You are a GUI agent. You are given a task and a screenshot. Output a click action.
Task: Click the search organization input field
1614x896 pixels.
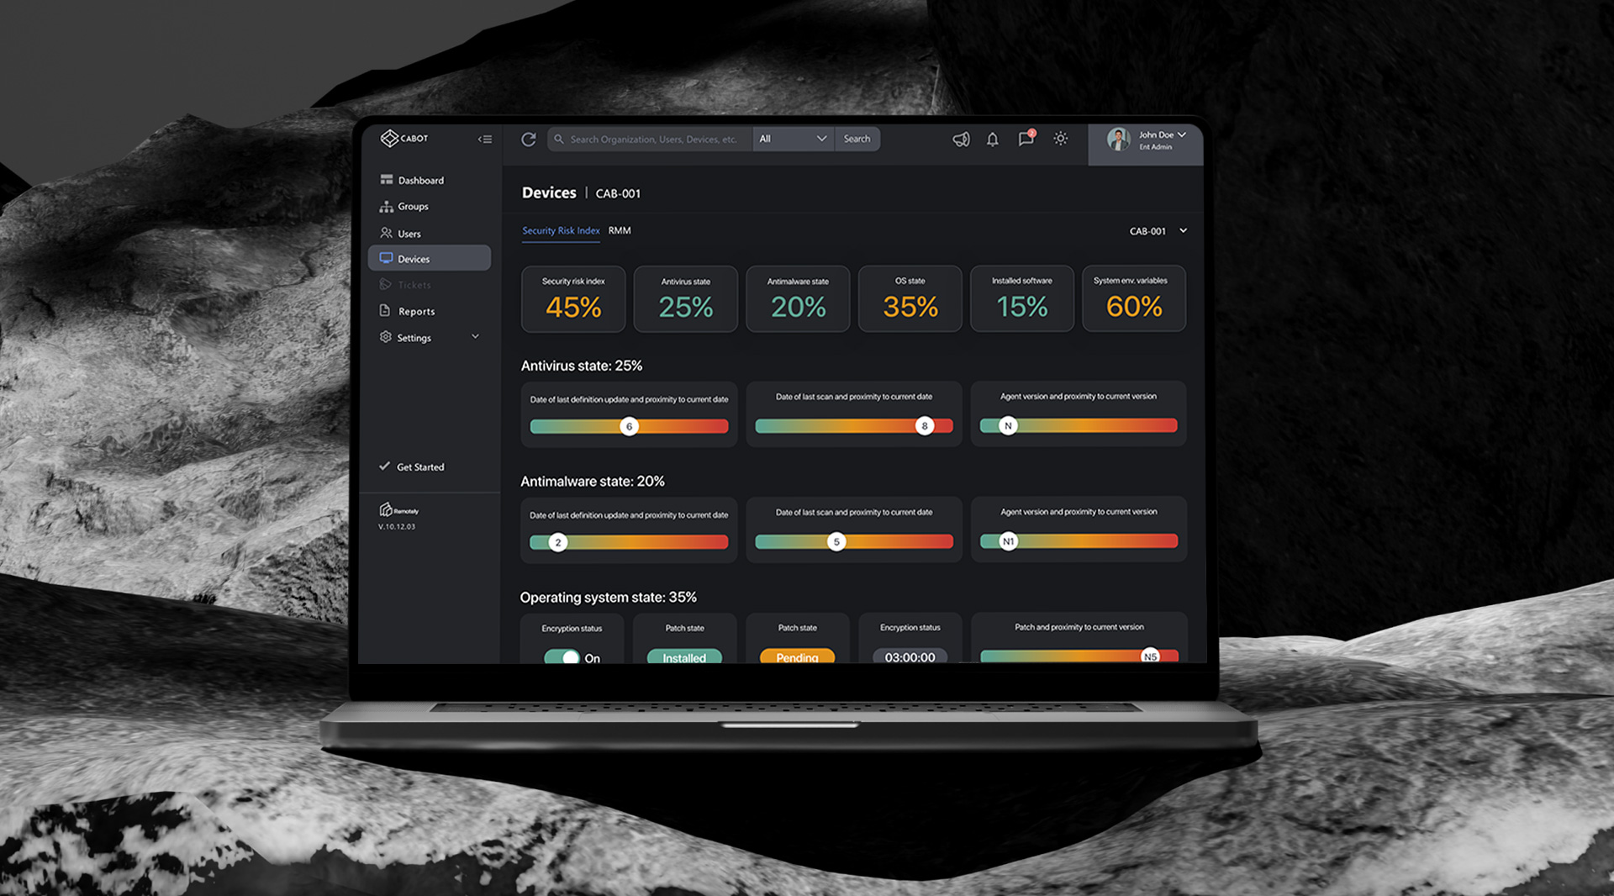[653, 140]
